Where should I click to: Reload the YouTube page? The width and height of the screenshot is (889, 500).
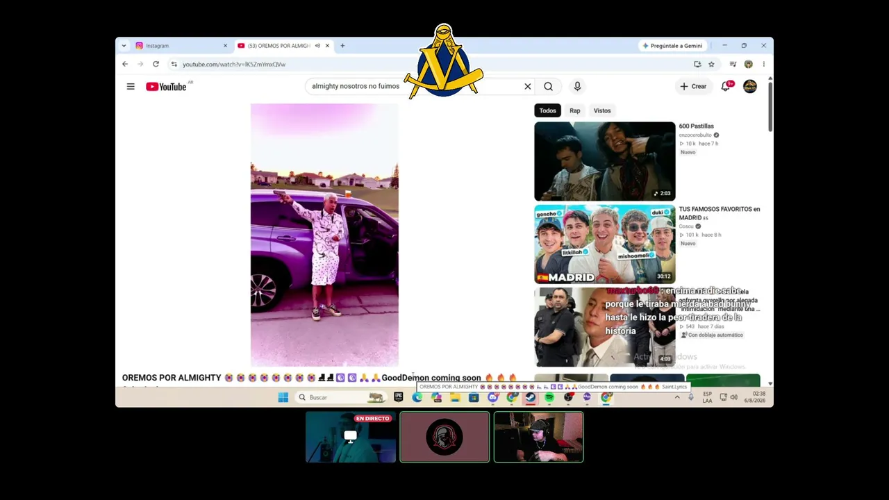click(x=156, y=64)
